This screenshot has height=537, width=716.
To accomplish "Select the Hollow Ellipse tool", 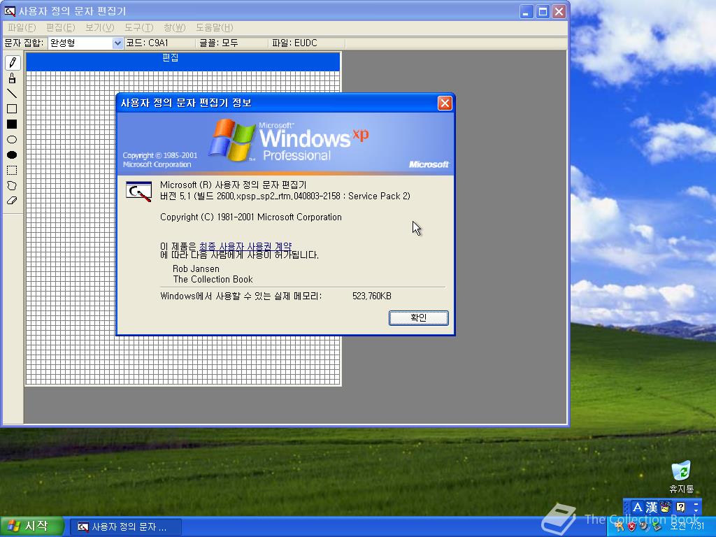I will pos(13,140).
